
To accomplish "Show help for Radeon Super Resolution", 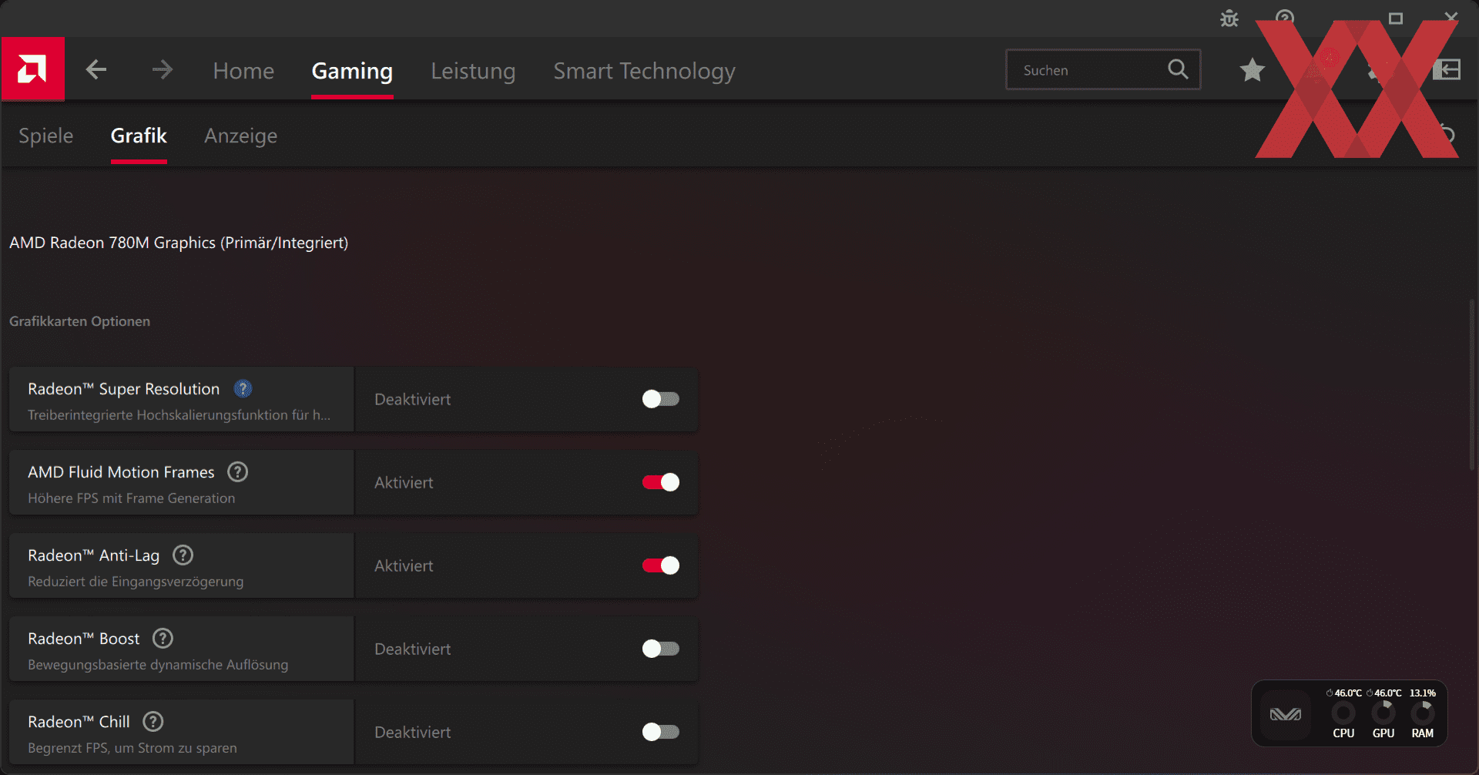I will coord(243,389).
